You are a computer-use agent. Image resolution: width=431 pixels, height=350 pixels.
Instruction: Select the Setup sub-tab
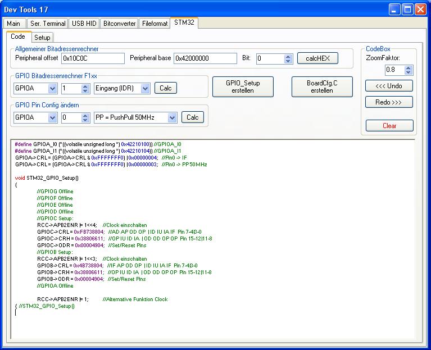(x=42, y=38)
